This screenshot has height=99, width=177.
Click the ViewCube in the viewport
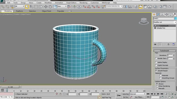click(144, 21)
